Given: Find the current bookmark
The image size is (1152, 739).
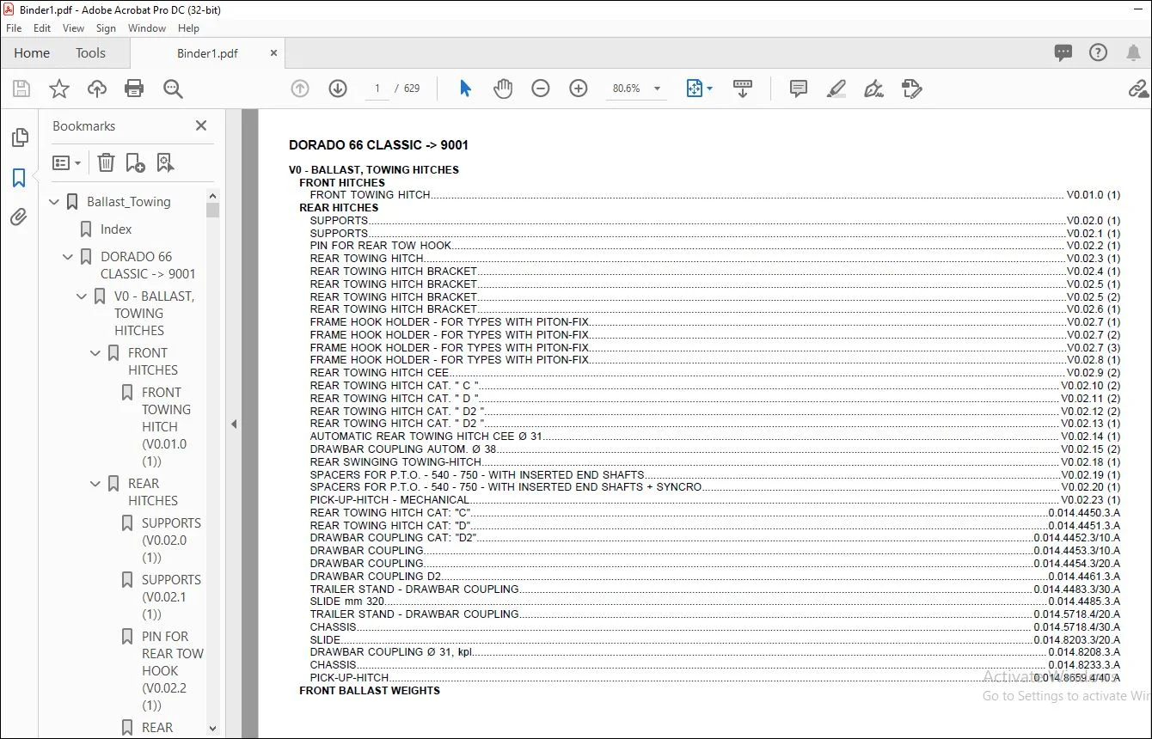Looking at the screenshot, I should 165,162.
